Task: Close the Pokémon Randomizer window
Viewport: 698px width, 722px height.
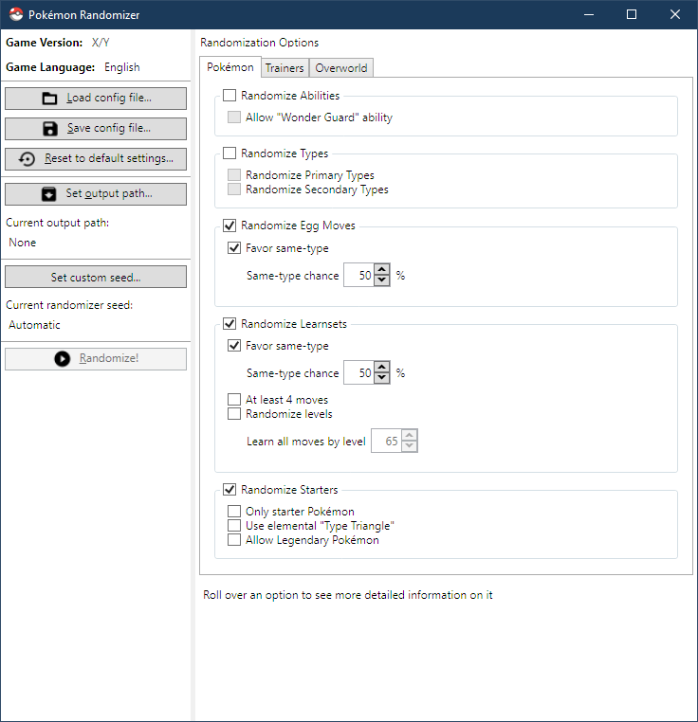Action: (675, 14)
